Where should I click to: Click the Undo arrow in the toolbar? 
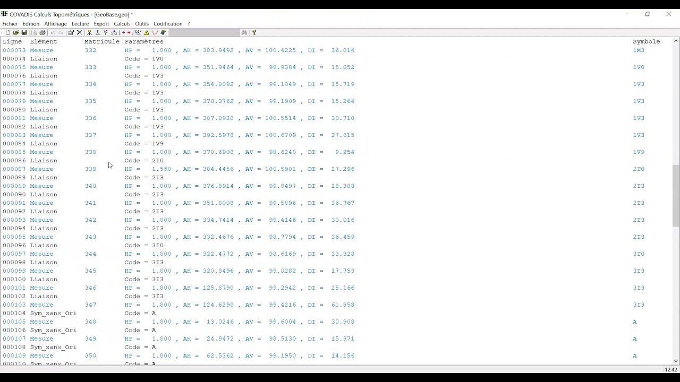pos(53,32)
